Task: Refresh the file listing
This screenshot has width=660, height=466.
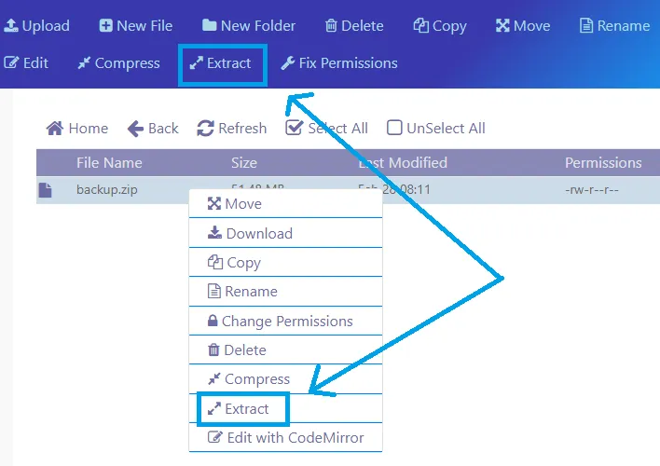Action: 232,129
